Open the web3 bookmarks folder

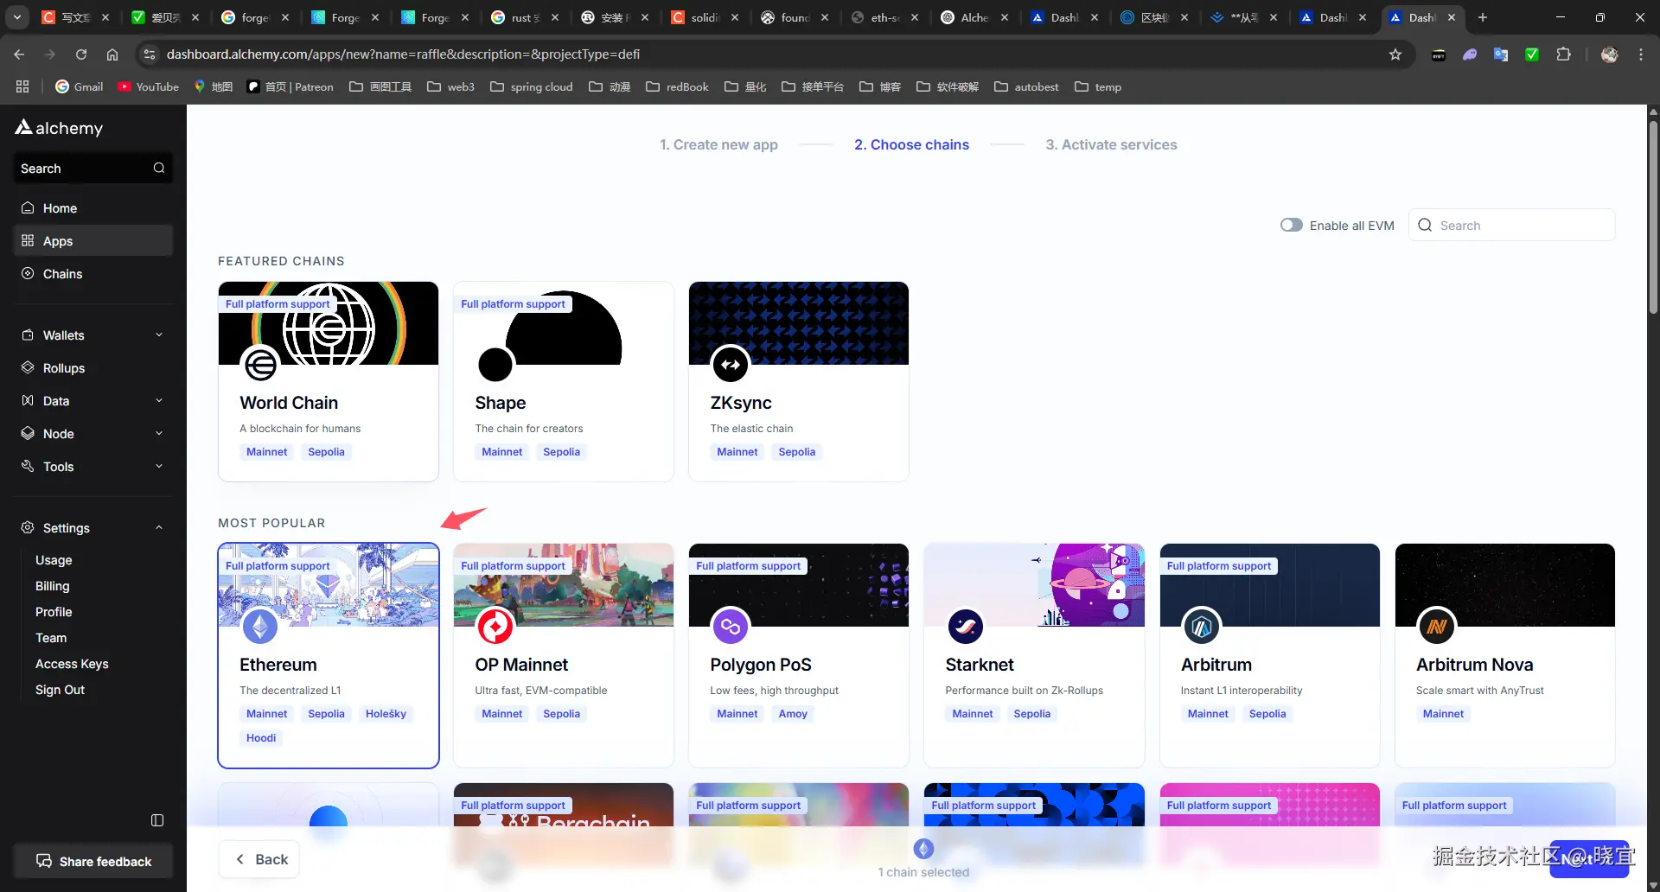pyautogui.click(x=450, y=86)
